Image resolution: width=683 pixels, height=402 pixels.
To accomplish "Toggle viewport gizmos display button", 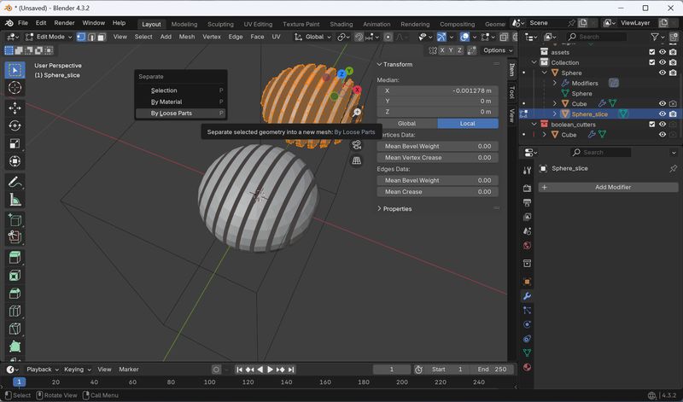I will click(x=441, y=37).
